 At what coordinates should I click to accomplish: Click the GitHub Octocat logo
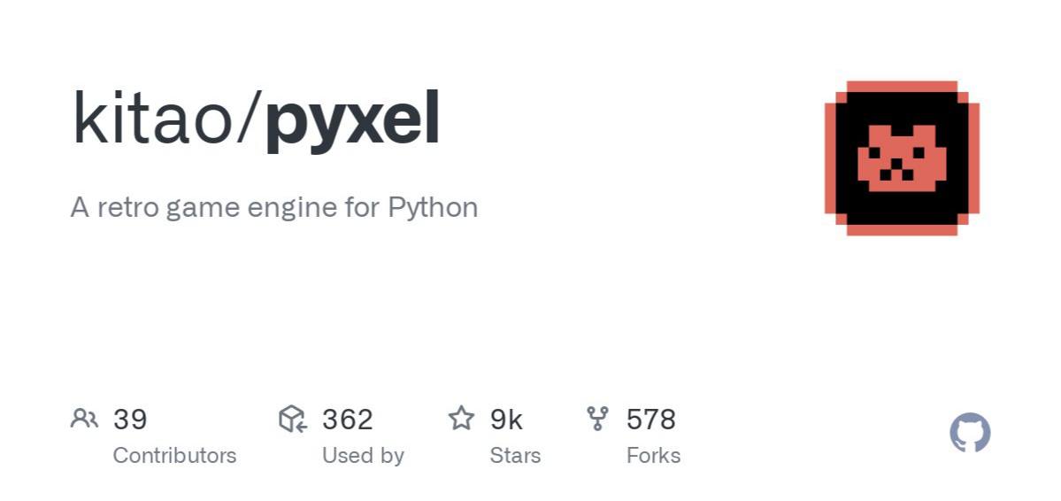point(970,433)
